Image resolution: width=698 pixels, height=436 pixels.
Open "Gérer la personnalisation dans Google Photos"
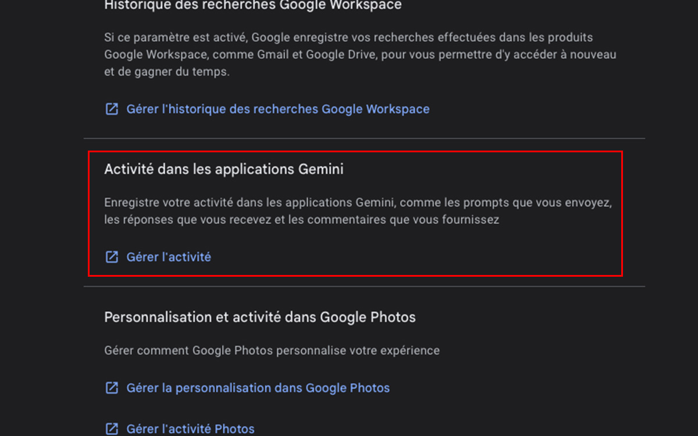[x=258, y=387]
